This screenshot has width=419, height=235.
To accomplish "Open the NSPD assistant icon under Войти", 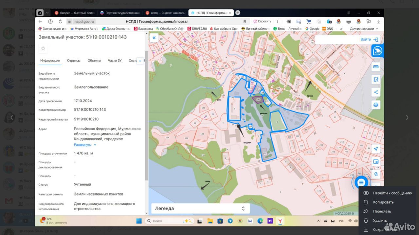I will point(378,51).
